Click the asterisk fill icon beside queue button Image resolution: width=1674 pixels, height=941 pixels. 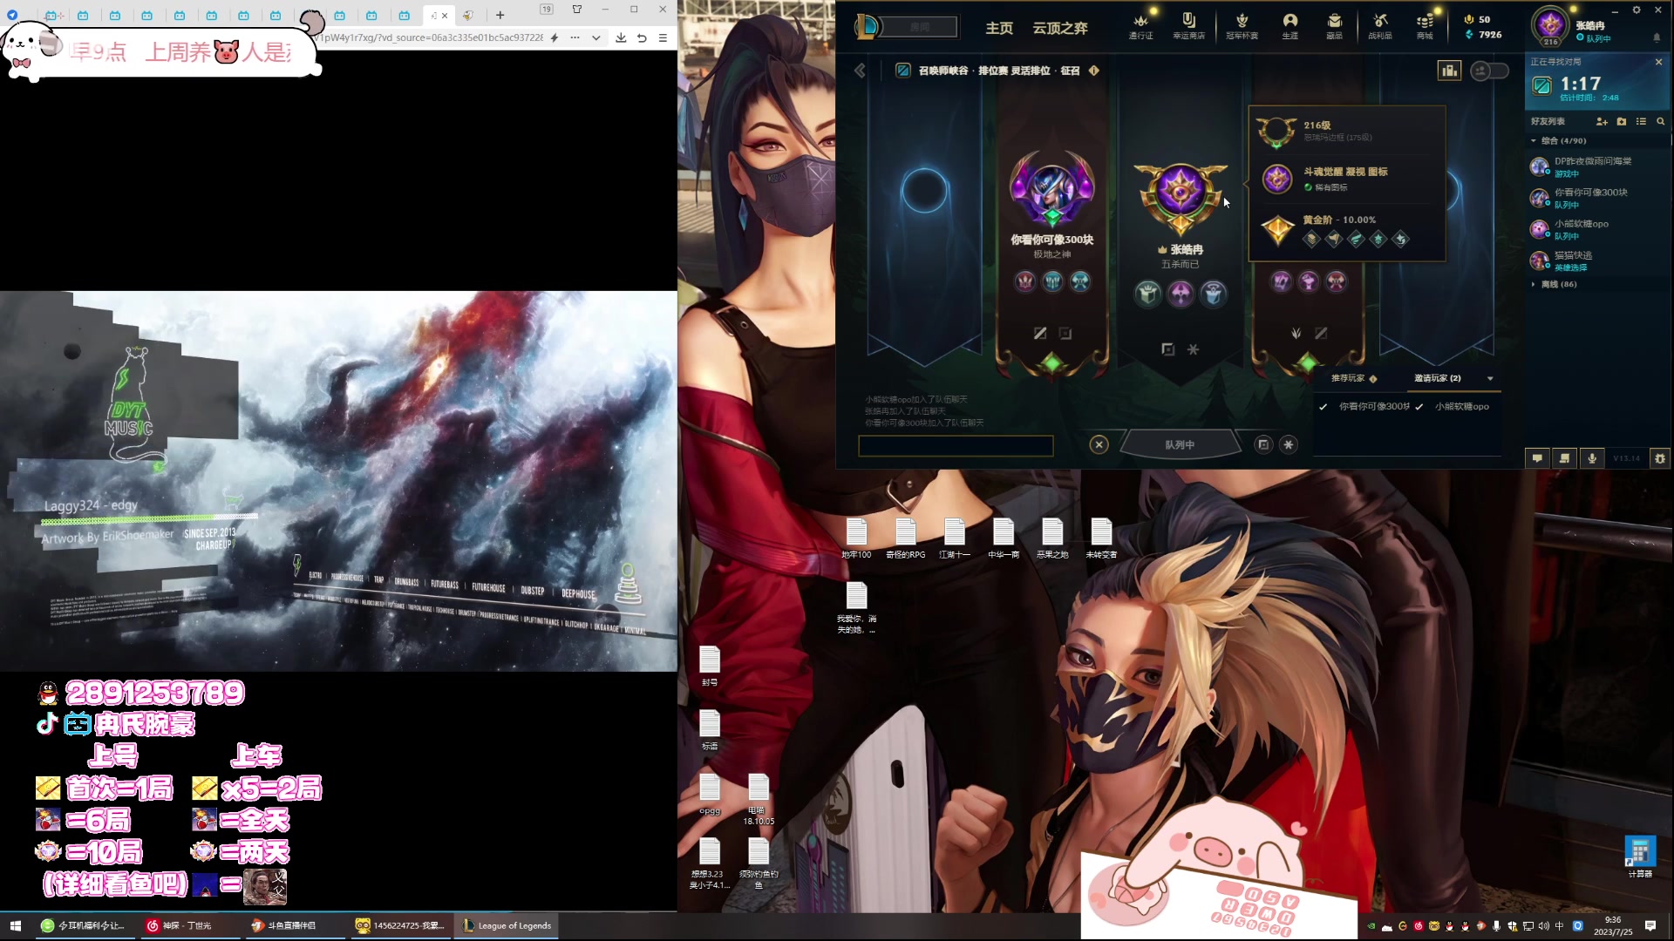click(1289, 444)
